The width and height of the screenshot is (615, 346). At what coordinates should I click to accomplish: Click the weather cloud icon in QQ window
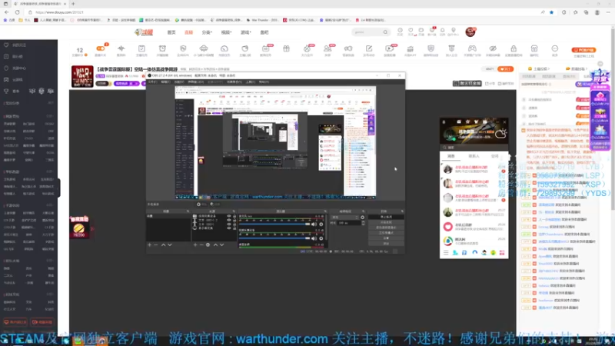501,134
